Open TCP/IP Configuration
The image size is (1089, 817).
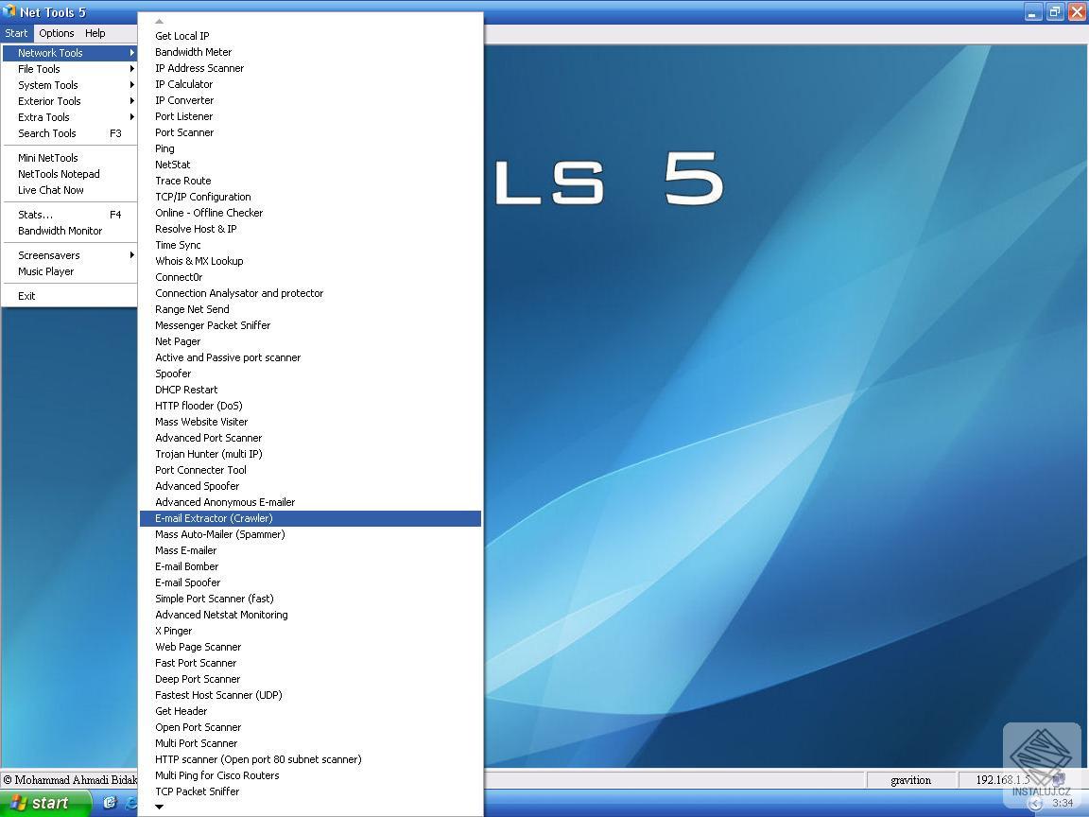coord(310,197)
